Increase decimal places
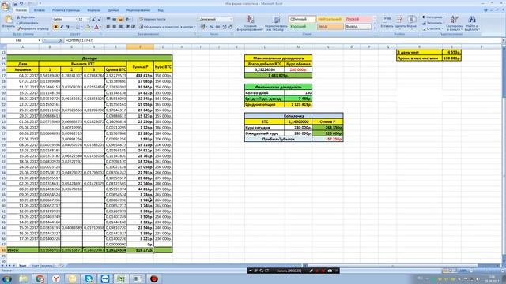The width and height of the screenshot is (506, 284). pos(225,27)
